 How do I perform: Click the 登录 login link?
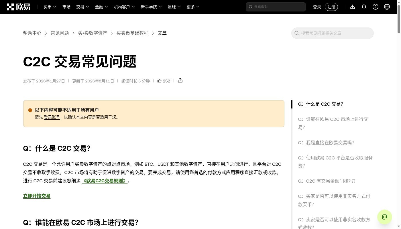coord(317,7)
